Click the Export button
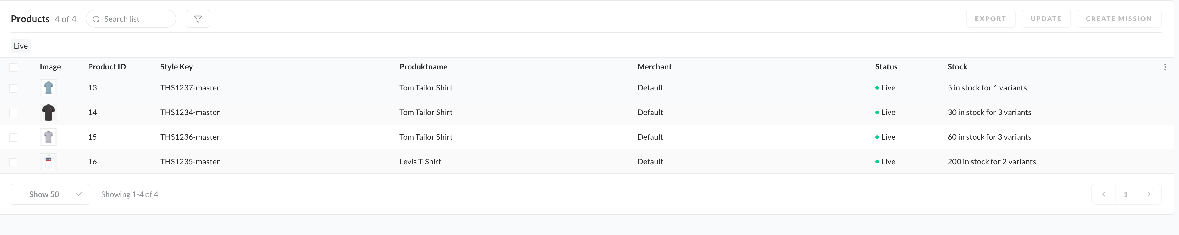This screenshot has width=1179, height=235. (990, 19)
